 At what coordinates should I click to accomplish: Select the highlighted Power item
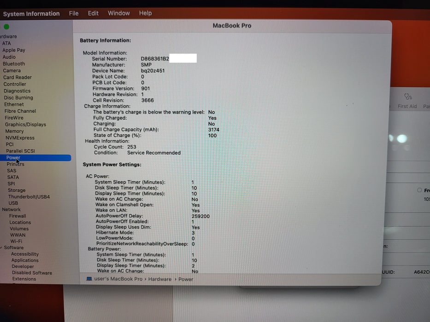35,158
